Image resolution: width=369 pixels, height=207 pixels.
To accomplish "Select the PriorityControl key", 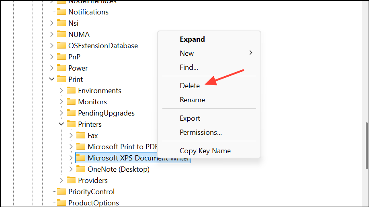I will click(91, 191).
